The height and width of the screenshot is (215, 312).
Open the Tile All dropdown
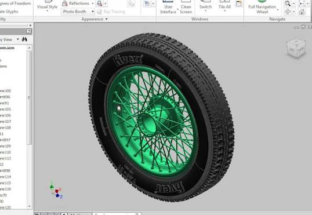(x=224, y=6)
